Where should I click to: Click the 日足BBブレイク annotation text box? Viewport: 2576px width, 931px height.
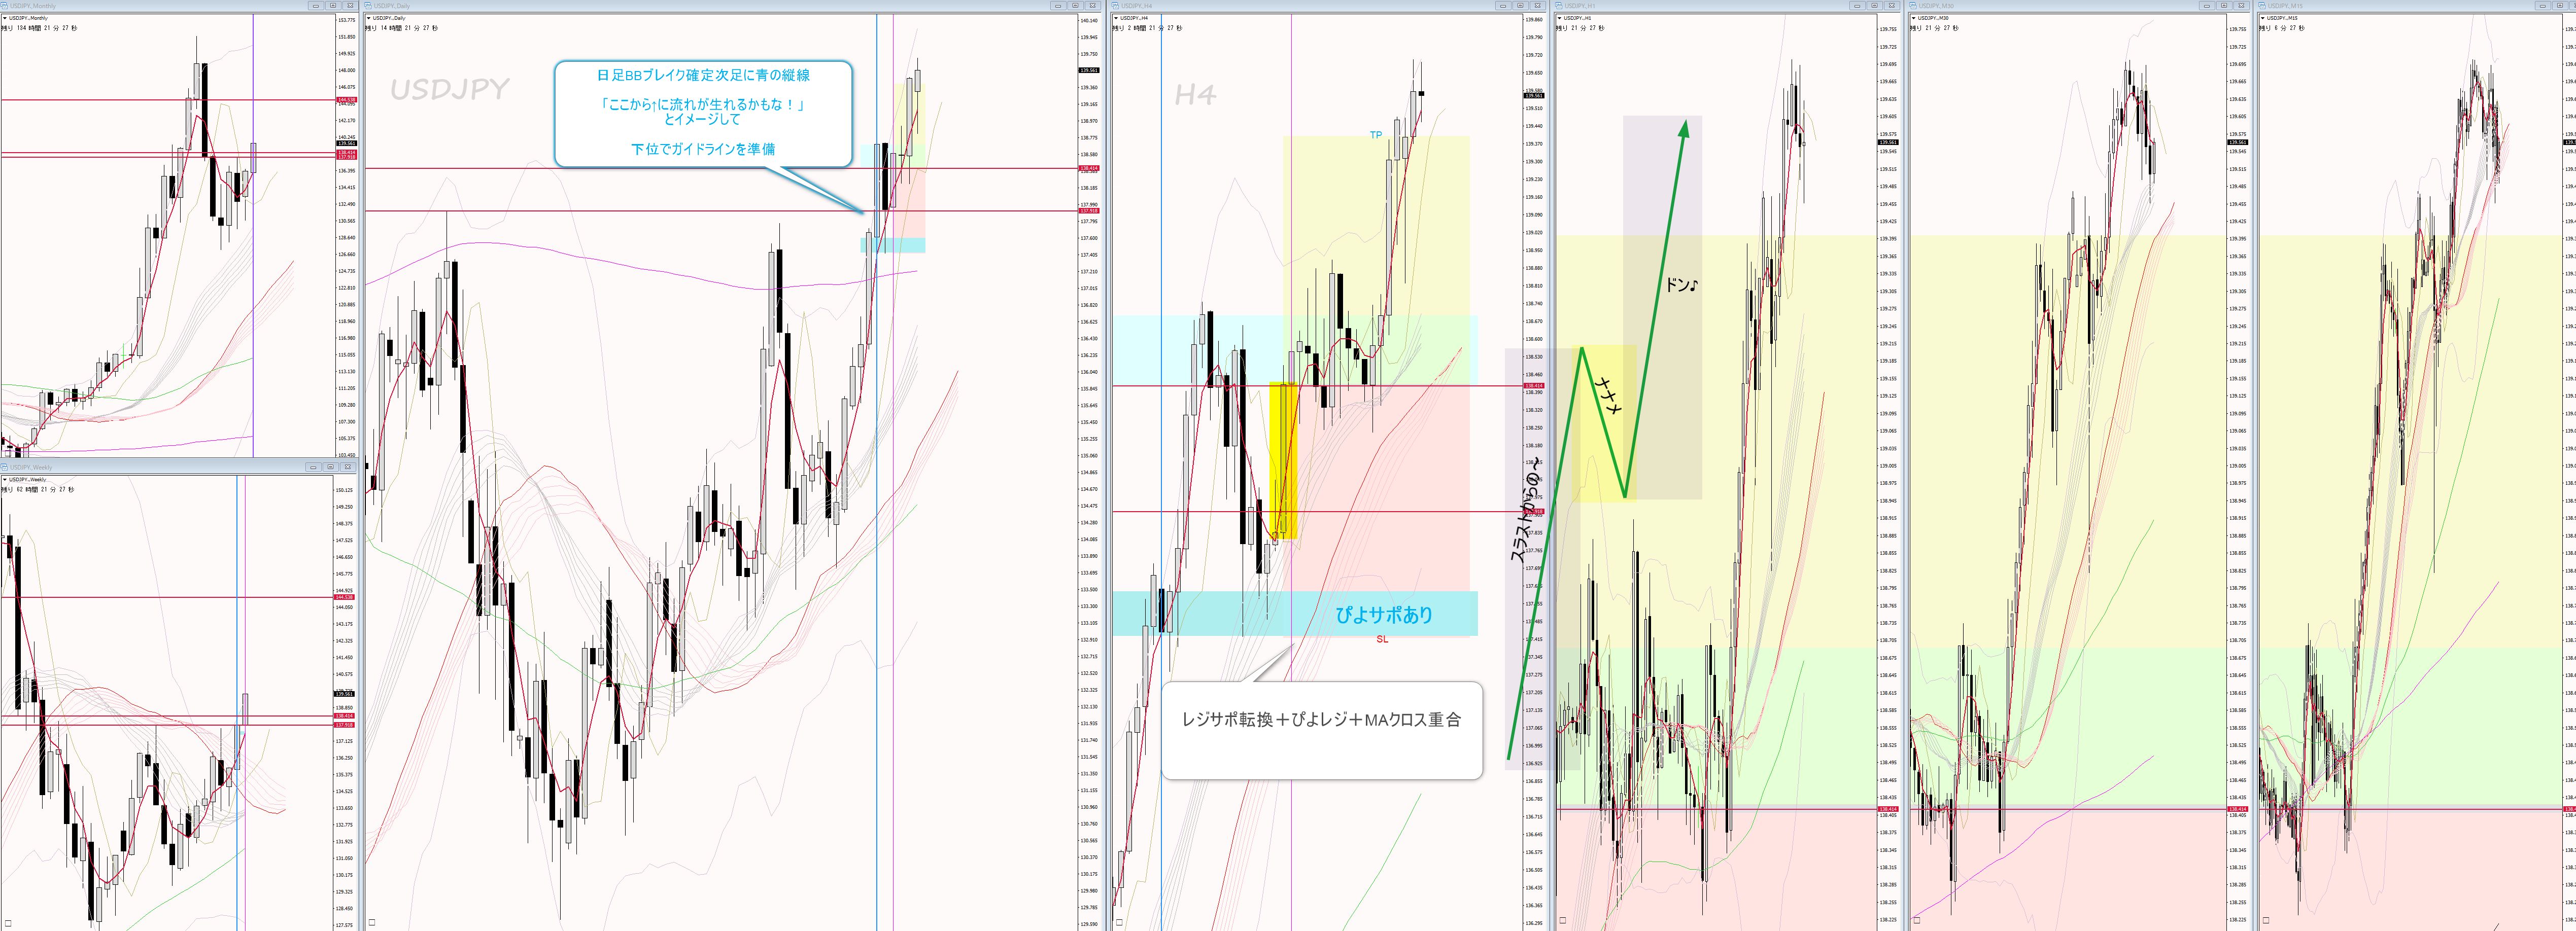(703, 113)
